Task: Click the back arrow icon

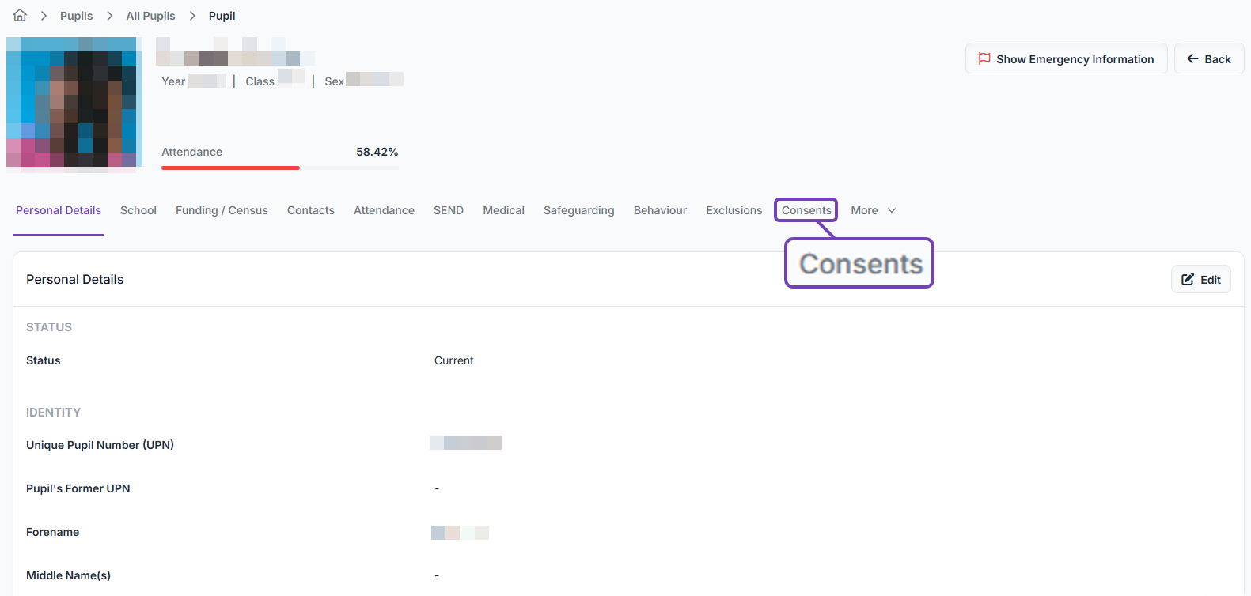Action: [1192, 58]
